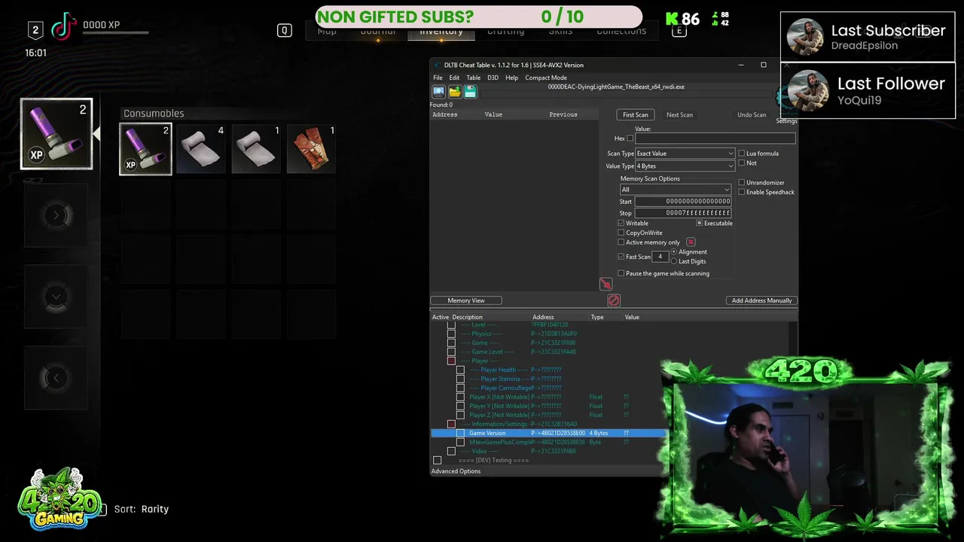Activate the Game Level group checkbox
This screenshot has width=964, height=542.
click(x=451, y=352)
